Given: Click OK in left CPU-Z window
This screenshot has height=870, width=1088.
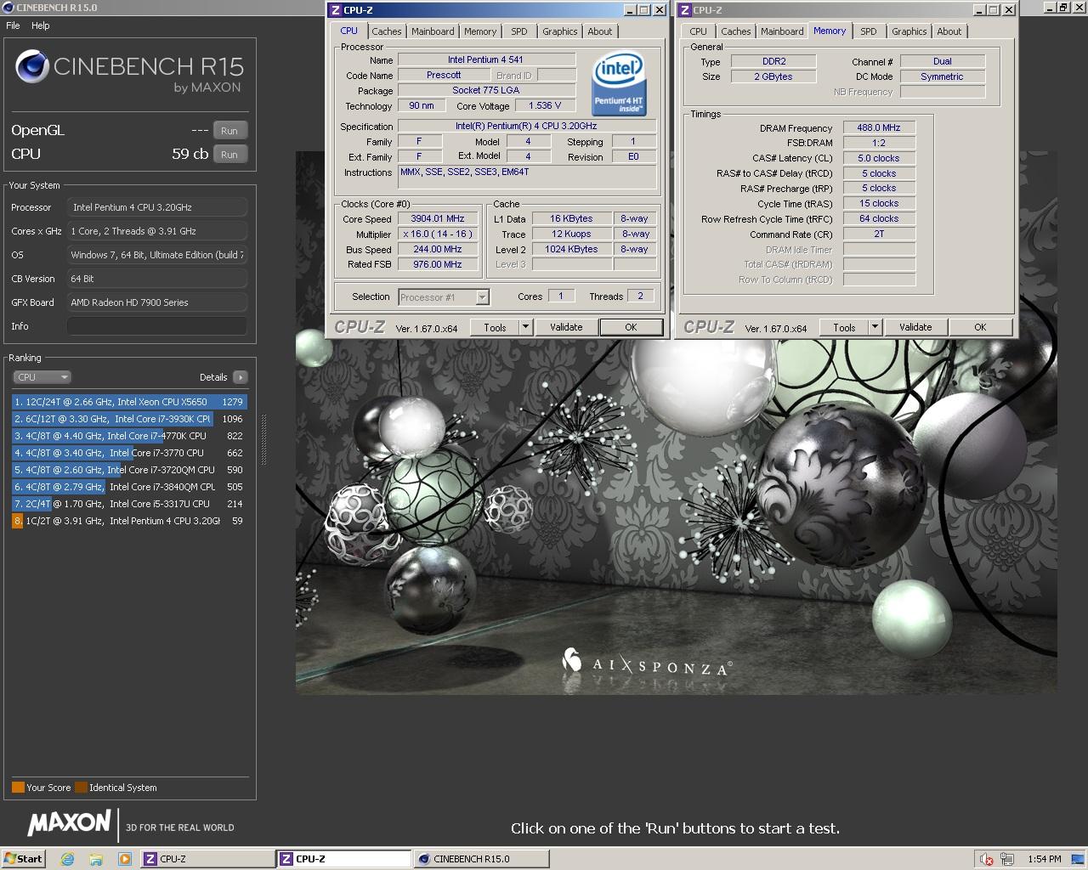Looking at the screenshot, I should (x=631, y=327).
